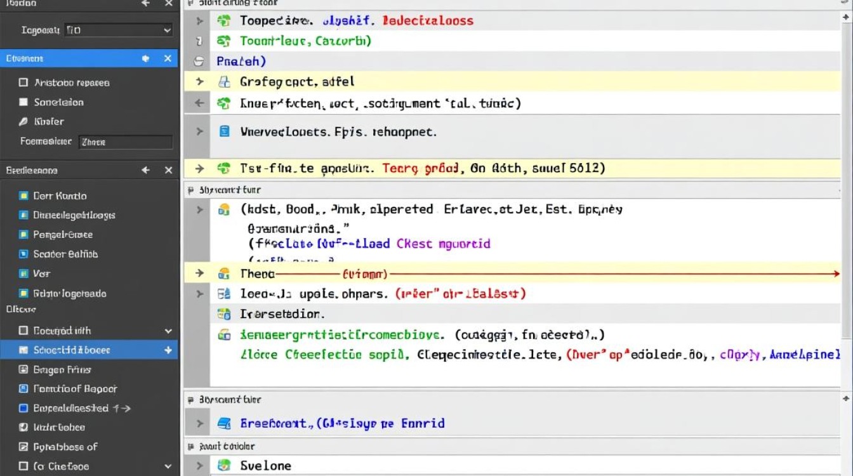Click green icon beside "Toopedine" first row
The image size is (853, 476).
(x=223, y=20)
